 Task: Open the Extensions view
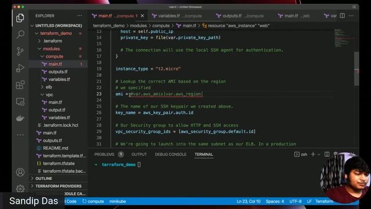[x=20, y=85]
